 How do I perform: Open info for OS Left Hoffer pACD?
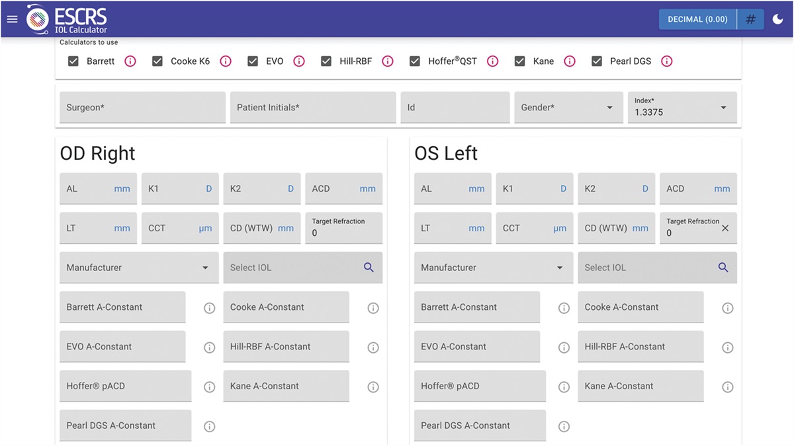[x=564, y=387]
